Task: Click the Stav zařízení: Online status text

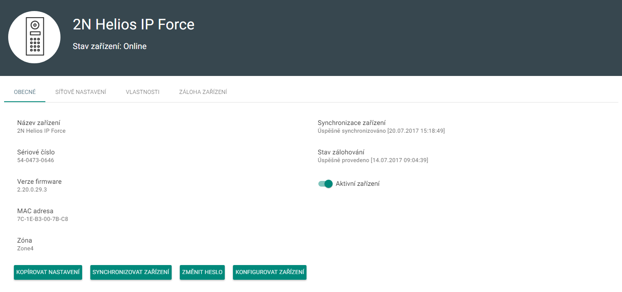Action: [110, 47]
